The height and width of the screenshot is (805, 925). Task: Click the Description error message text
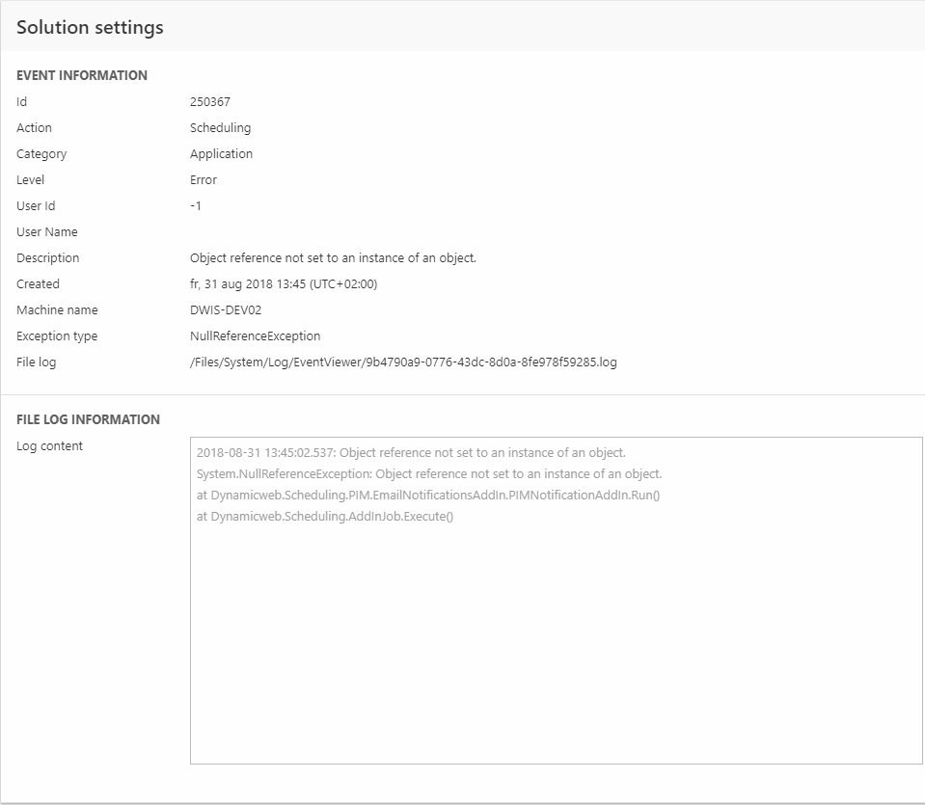pos(333,258)
